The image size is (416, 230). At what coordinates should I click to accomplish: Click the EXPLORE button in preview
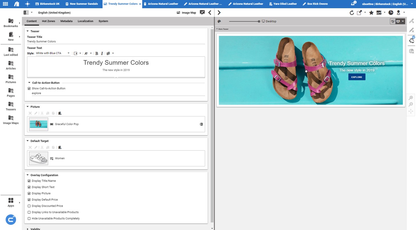357,77
